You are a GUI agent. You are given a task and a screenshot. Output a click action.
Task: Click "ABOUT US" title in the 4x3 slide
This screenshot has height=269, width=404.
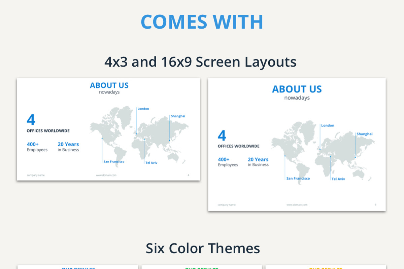(x=297, y=89)
